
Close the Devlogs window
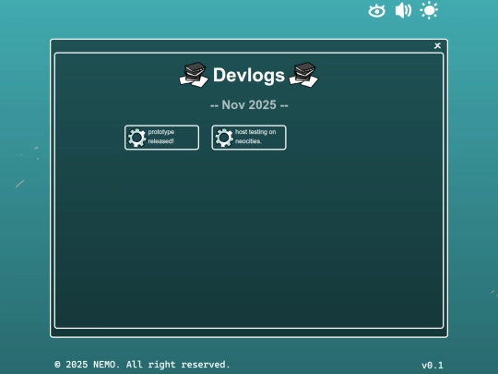pyautogui.click(x=437, y=46)
